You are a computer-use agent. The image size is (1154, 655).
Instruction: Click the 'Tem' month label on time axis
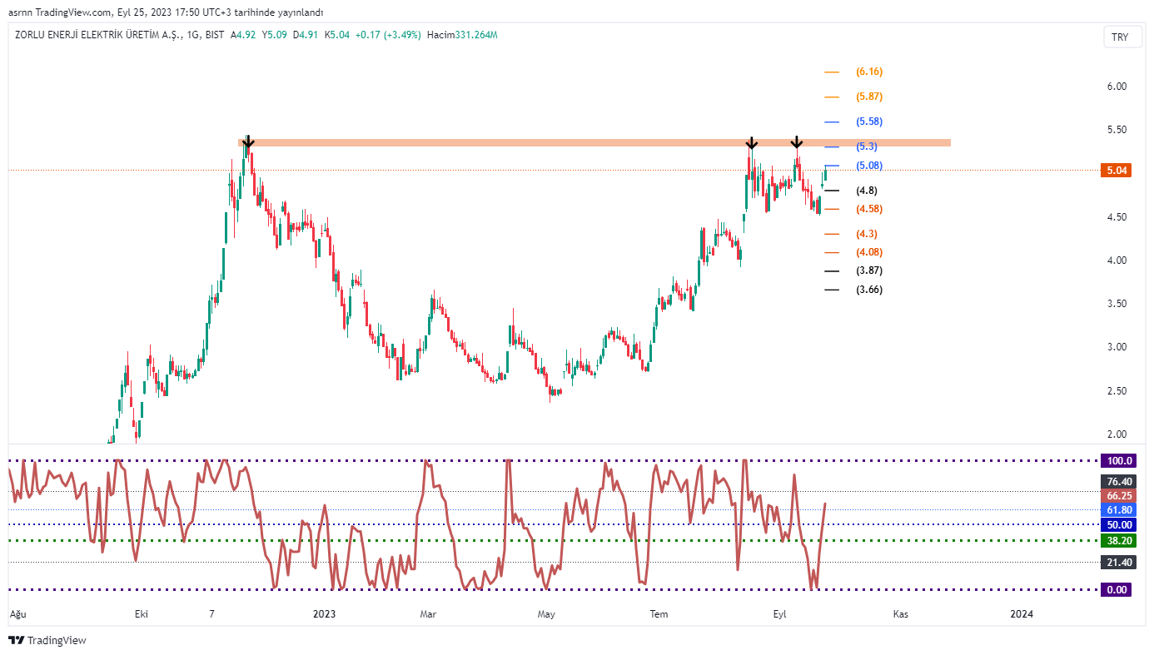click(x=659, y=614)
